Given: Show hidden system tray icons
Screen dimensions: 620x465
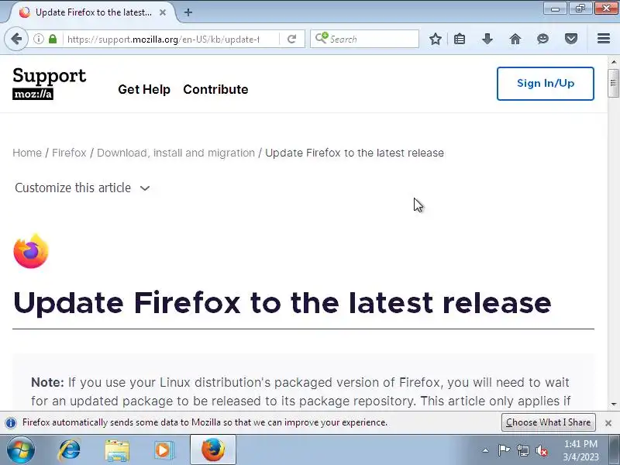Looking at the screenshot, I should [x=486, y=450].
